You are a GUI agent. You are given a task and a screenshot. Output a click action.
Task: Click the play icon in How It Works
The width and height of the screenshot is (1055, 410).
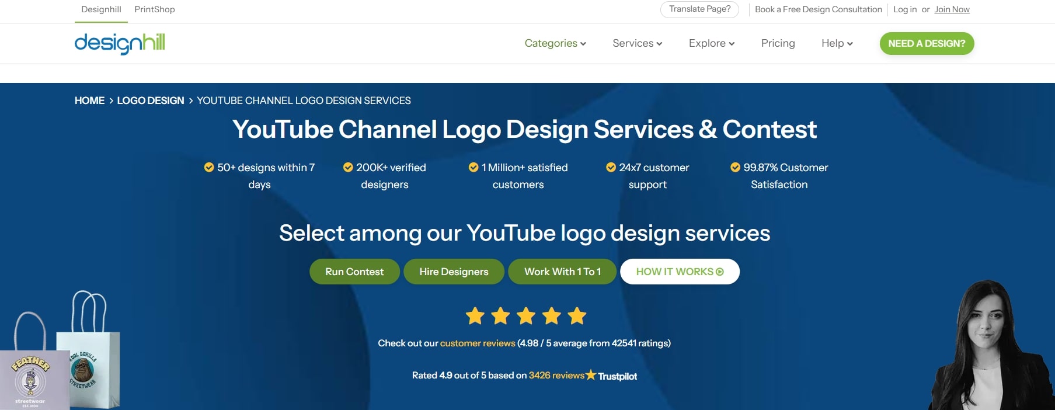[x=720, y=272]
